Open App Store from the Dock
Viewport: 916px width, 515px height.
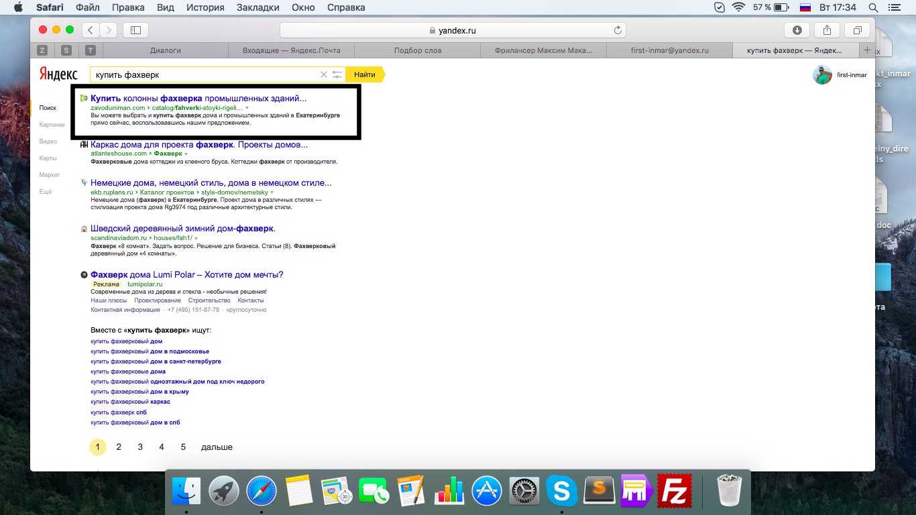pos(486,491)
